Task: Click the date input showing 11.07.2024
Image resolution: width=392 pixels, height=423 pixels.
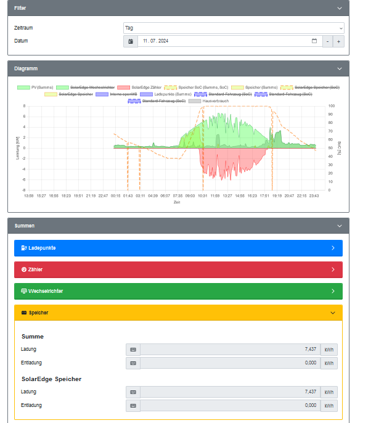Action: (230, 41)
